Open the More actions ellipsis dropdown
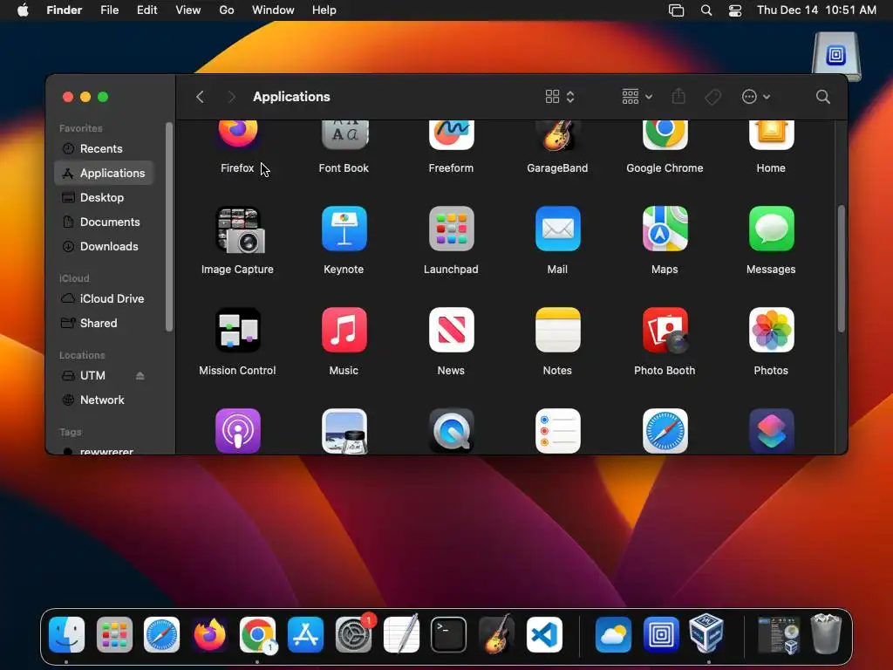This screenshot has height=670, width=893. pyautogui.click(x=756, y=97)
